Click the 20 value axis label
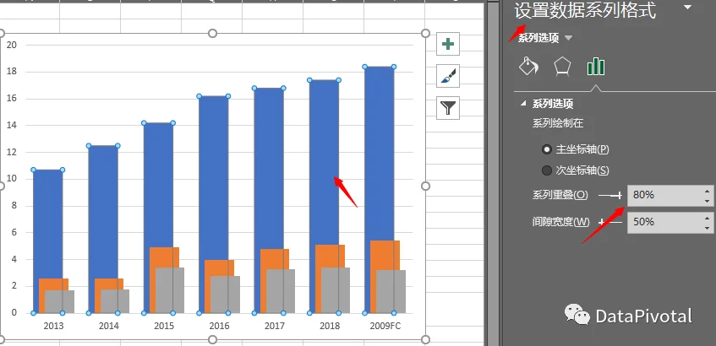 pyautogui.click(x=12, y=45)
